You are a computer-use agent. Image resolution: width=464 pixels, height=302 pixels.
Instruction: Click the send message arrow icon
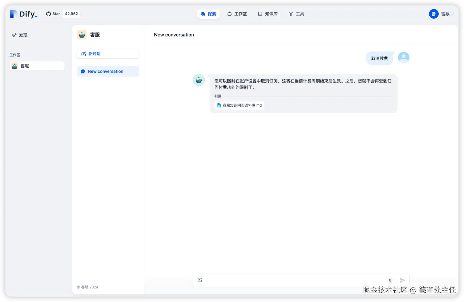402,280
